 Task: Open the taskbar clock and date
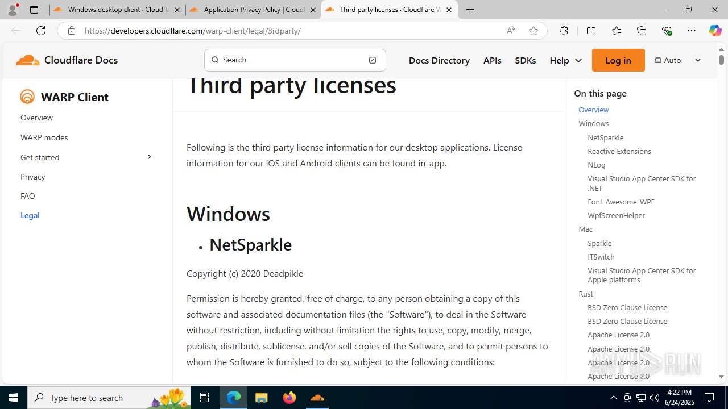coord(680,398)
